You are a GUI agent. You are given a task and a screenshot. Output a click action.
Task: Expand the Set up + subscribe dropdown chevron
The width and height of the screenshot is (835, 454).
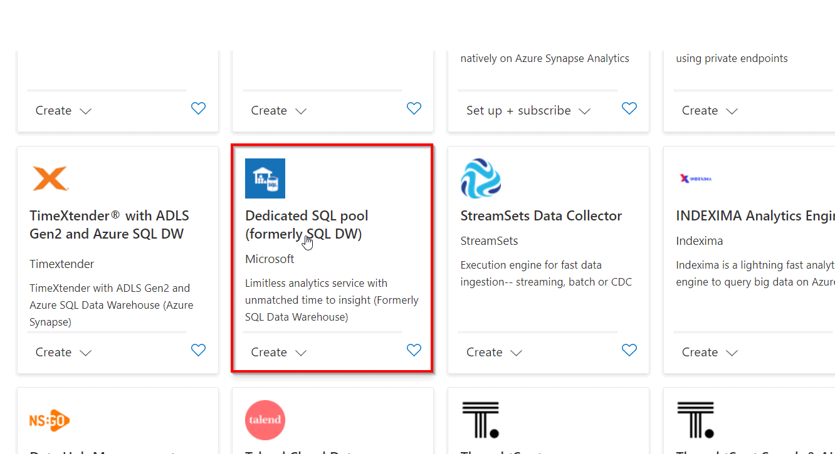point(584,110)
